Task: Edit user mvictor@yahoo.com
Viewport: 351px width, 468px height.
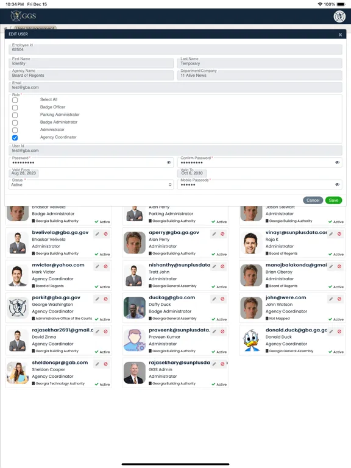Action: pyautogui.click(x=97, y=266)
